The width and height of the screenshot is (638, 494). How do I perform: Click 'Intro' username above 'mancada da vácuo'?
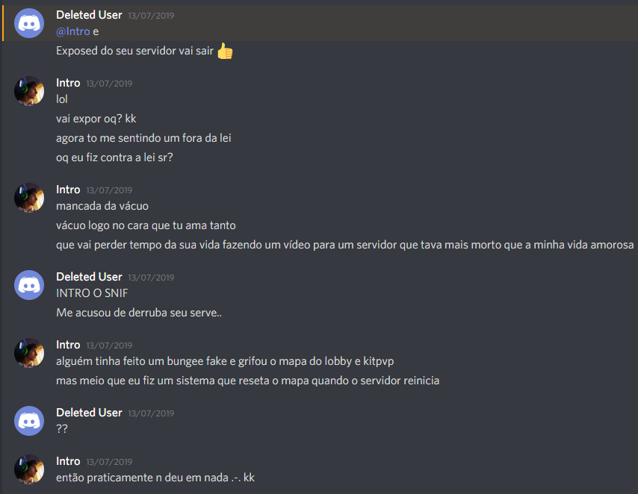68,190
